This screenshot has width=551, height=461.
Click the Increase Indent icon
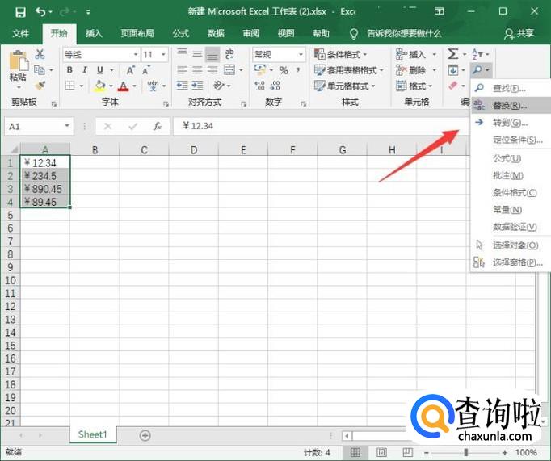click(197, 86)
